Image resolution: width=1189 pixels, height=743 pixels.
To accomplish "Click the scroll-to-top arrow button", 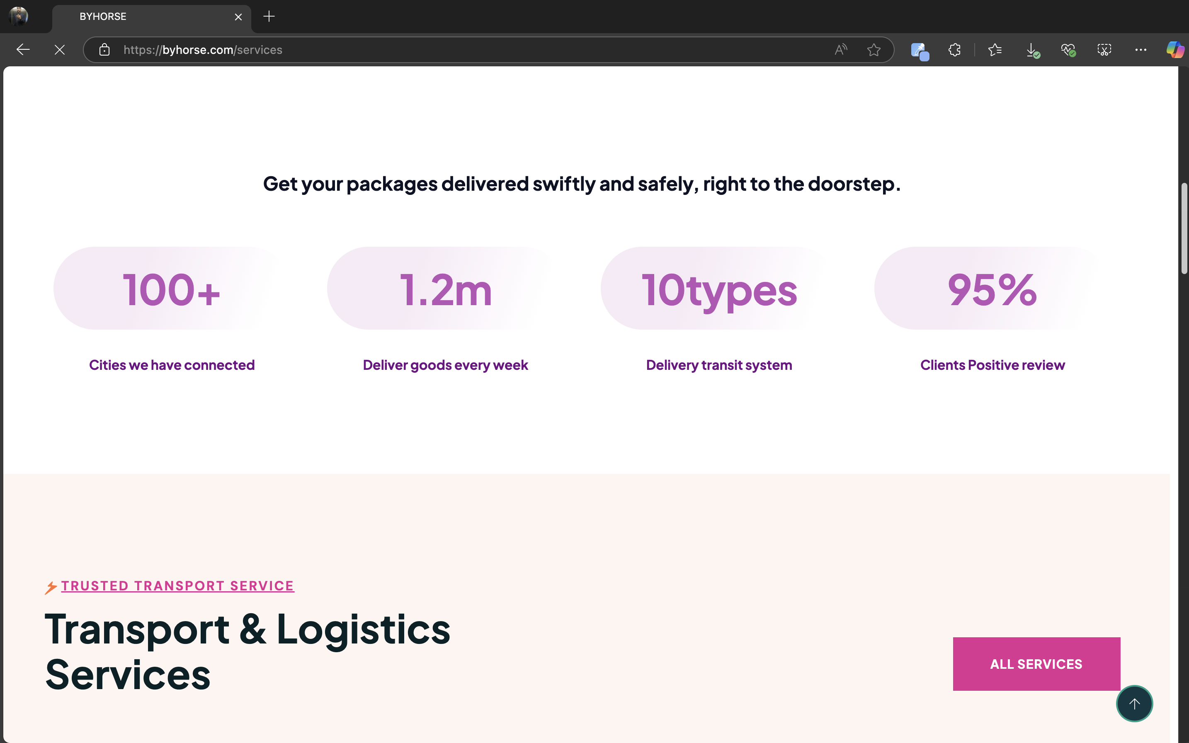I will (1134, 704).
